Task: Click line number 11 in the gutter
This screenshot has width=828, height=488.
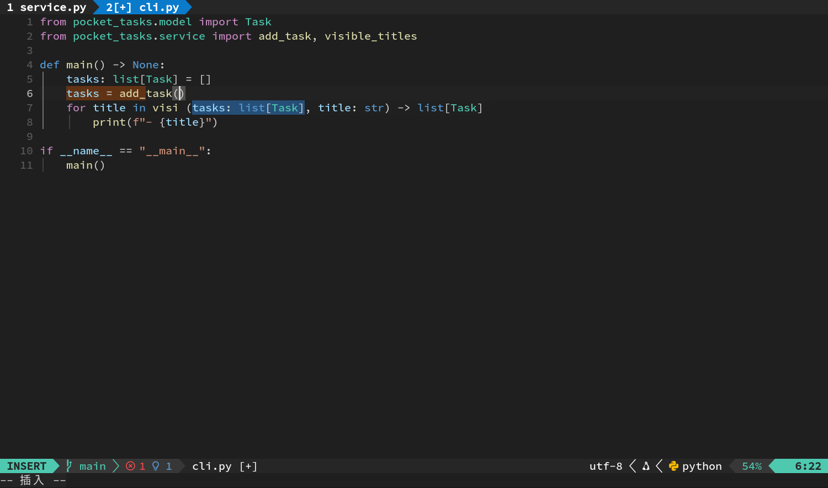Action: click(x=26, y=165)
